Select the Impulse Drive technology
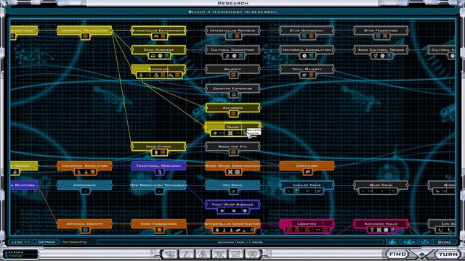The width and height of the screenshot is (465, 261). tap(307, 185)
